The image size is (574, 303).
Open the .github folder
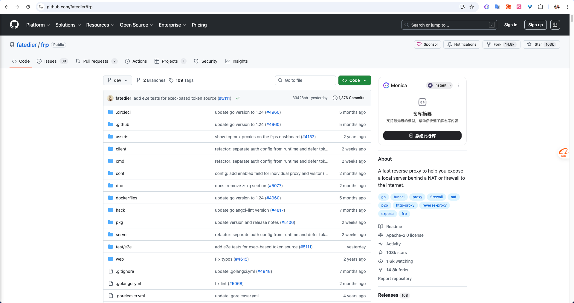pyautogui.click(x=123, y=124)
